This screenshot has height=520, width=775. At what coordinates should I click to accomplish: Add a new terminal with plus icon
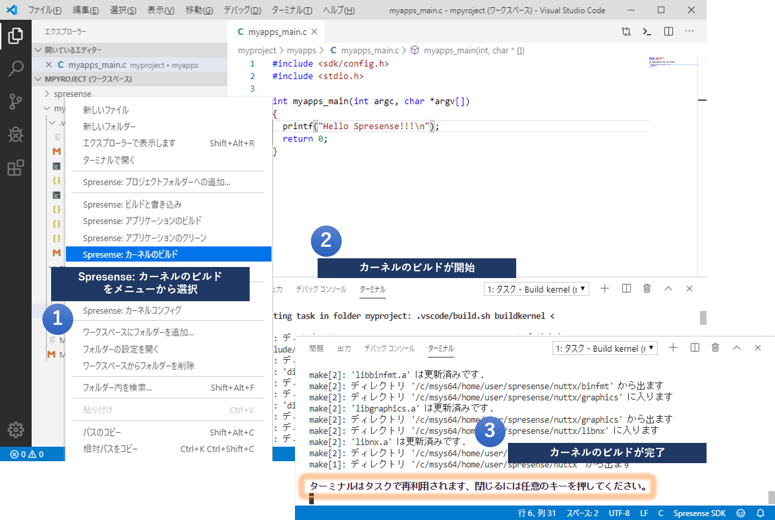673,347
